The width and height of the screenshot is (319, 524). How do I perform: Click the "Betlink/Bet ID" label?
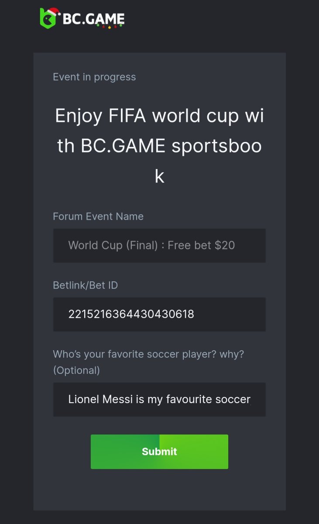coord(86,285)
